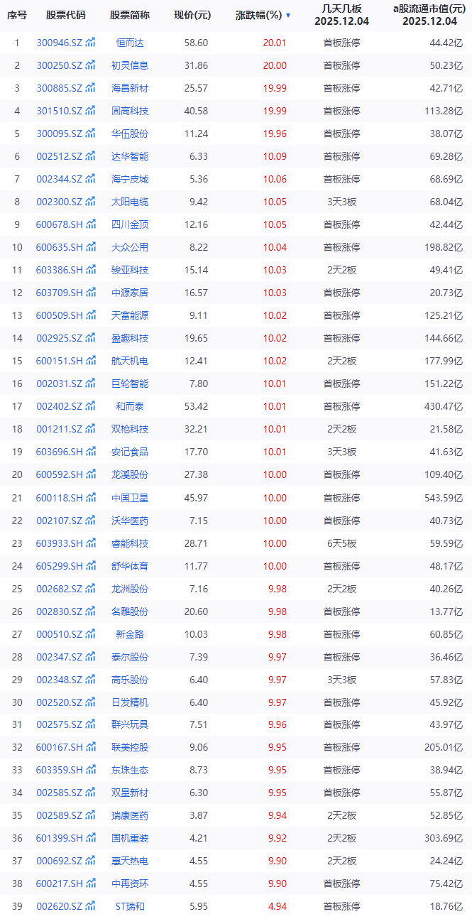Click chart icon next to 300946.SZ
The height and width of the screenshot is (919, 472).
pos(90,43)
